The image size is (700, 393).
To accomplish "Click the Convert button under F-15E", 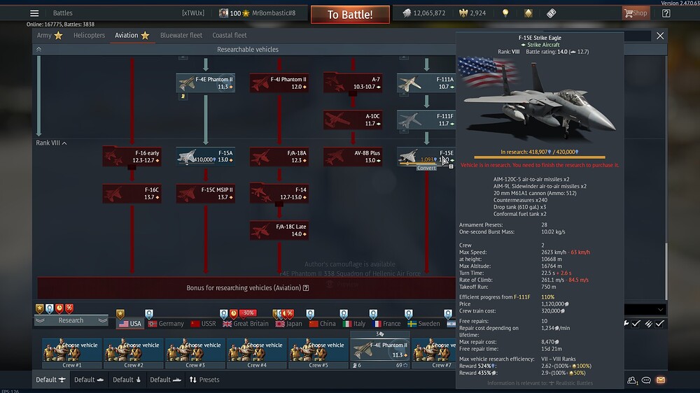I will [x=426, y=168].
